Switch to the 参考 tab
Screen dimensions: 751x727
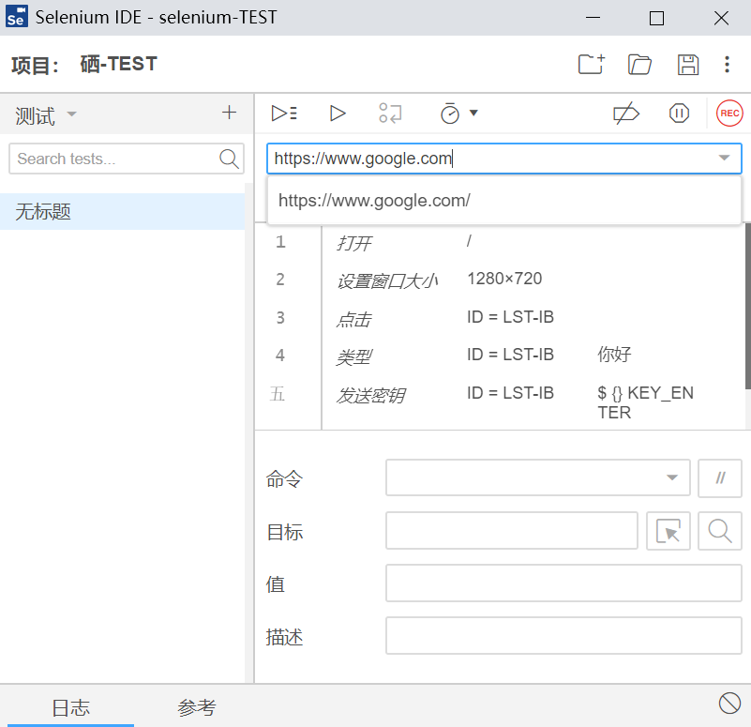[197, 708]
